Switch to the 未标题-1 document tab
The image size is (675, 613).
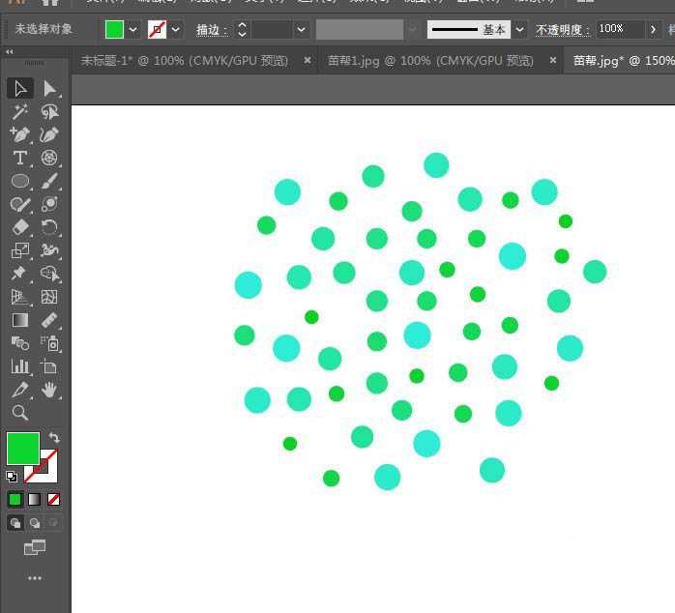pos(185,61)
